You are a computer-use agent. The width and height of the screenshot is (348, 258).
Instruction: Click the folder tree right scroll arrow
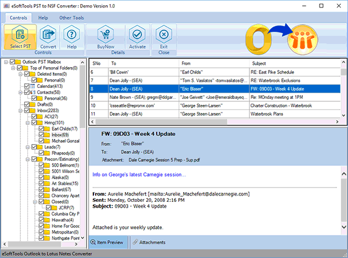click(76, 244)
